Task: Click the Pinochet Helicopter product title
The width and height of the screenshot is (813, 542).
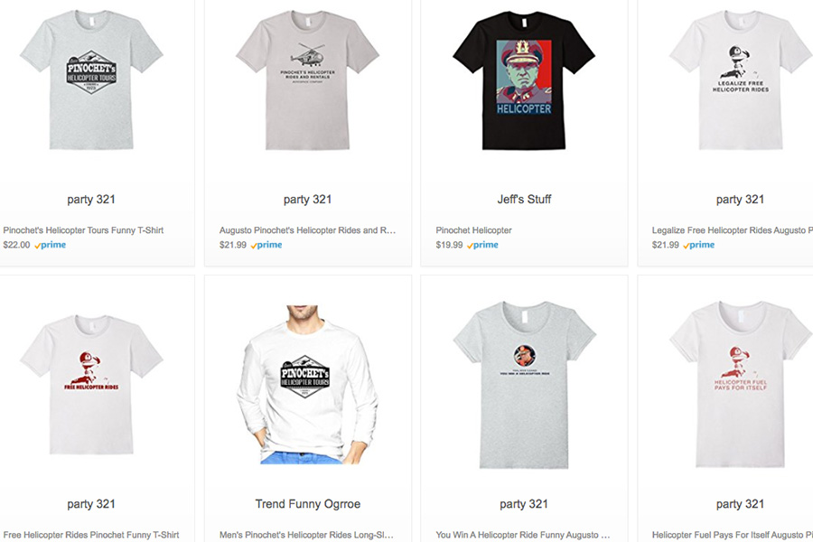Action: pos(474,230)
